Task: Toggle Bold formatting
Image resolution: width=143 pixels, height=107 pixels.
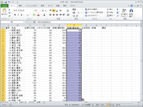Action: click(15, 15)
